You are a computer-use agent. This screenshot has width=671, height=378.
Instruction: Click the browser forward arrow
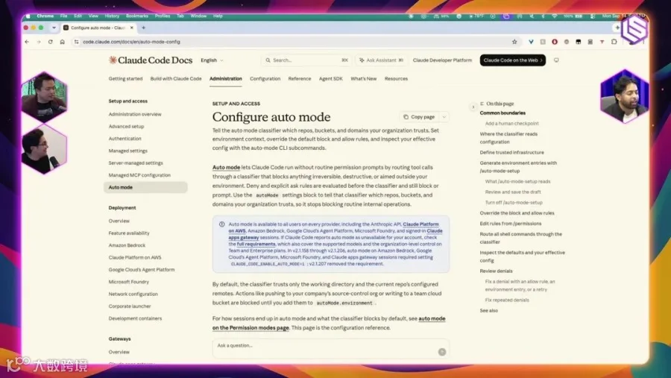click(39, 42)
